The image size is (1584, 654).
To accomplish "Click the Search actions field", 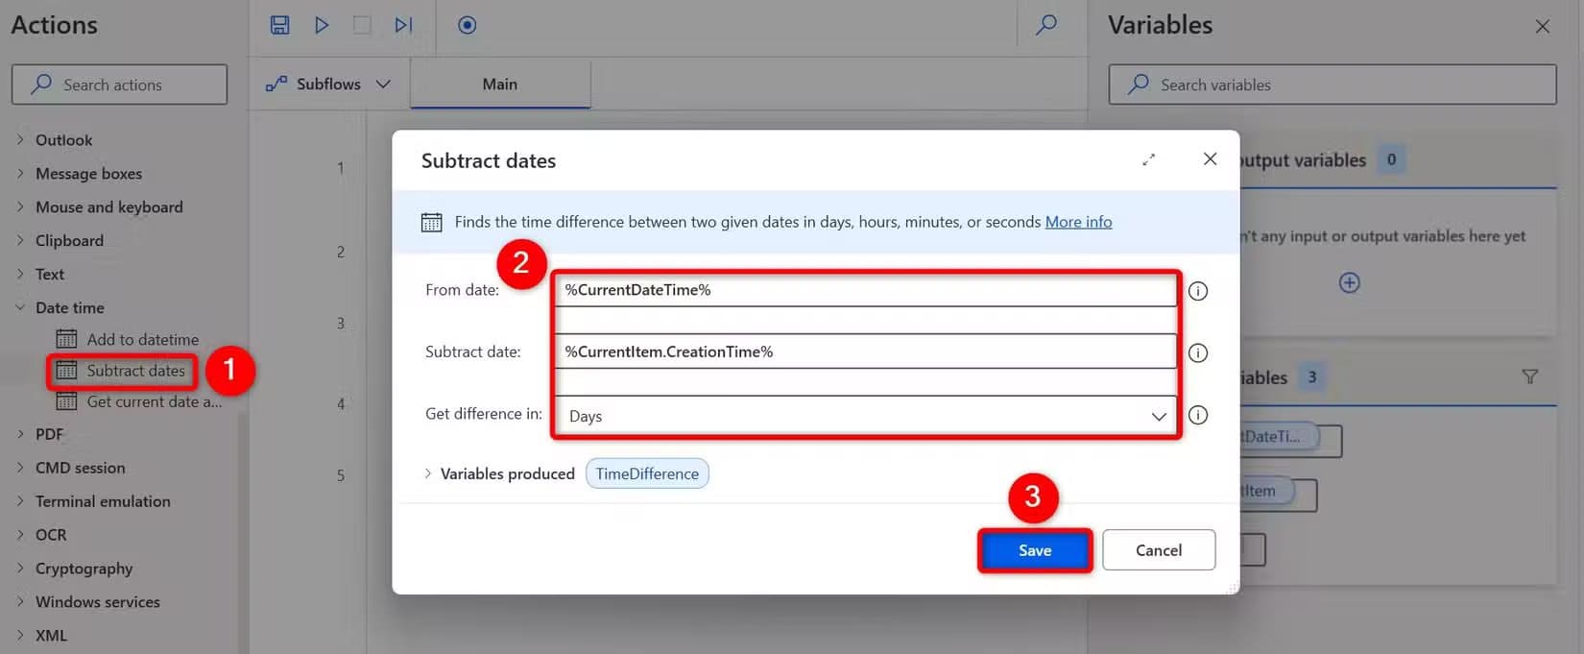I will click(x=119, y=85).
